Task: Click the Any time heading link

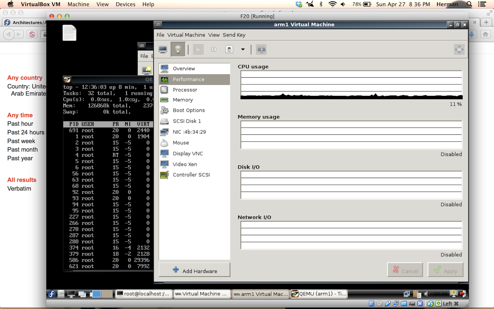Action: 20,115
